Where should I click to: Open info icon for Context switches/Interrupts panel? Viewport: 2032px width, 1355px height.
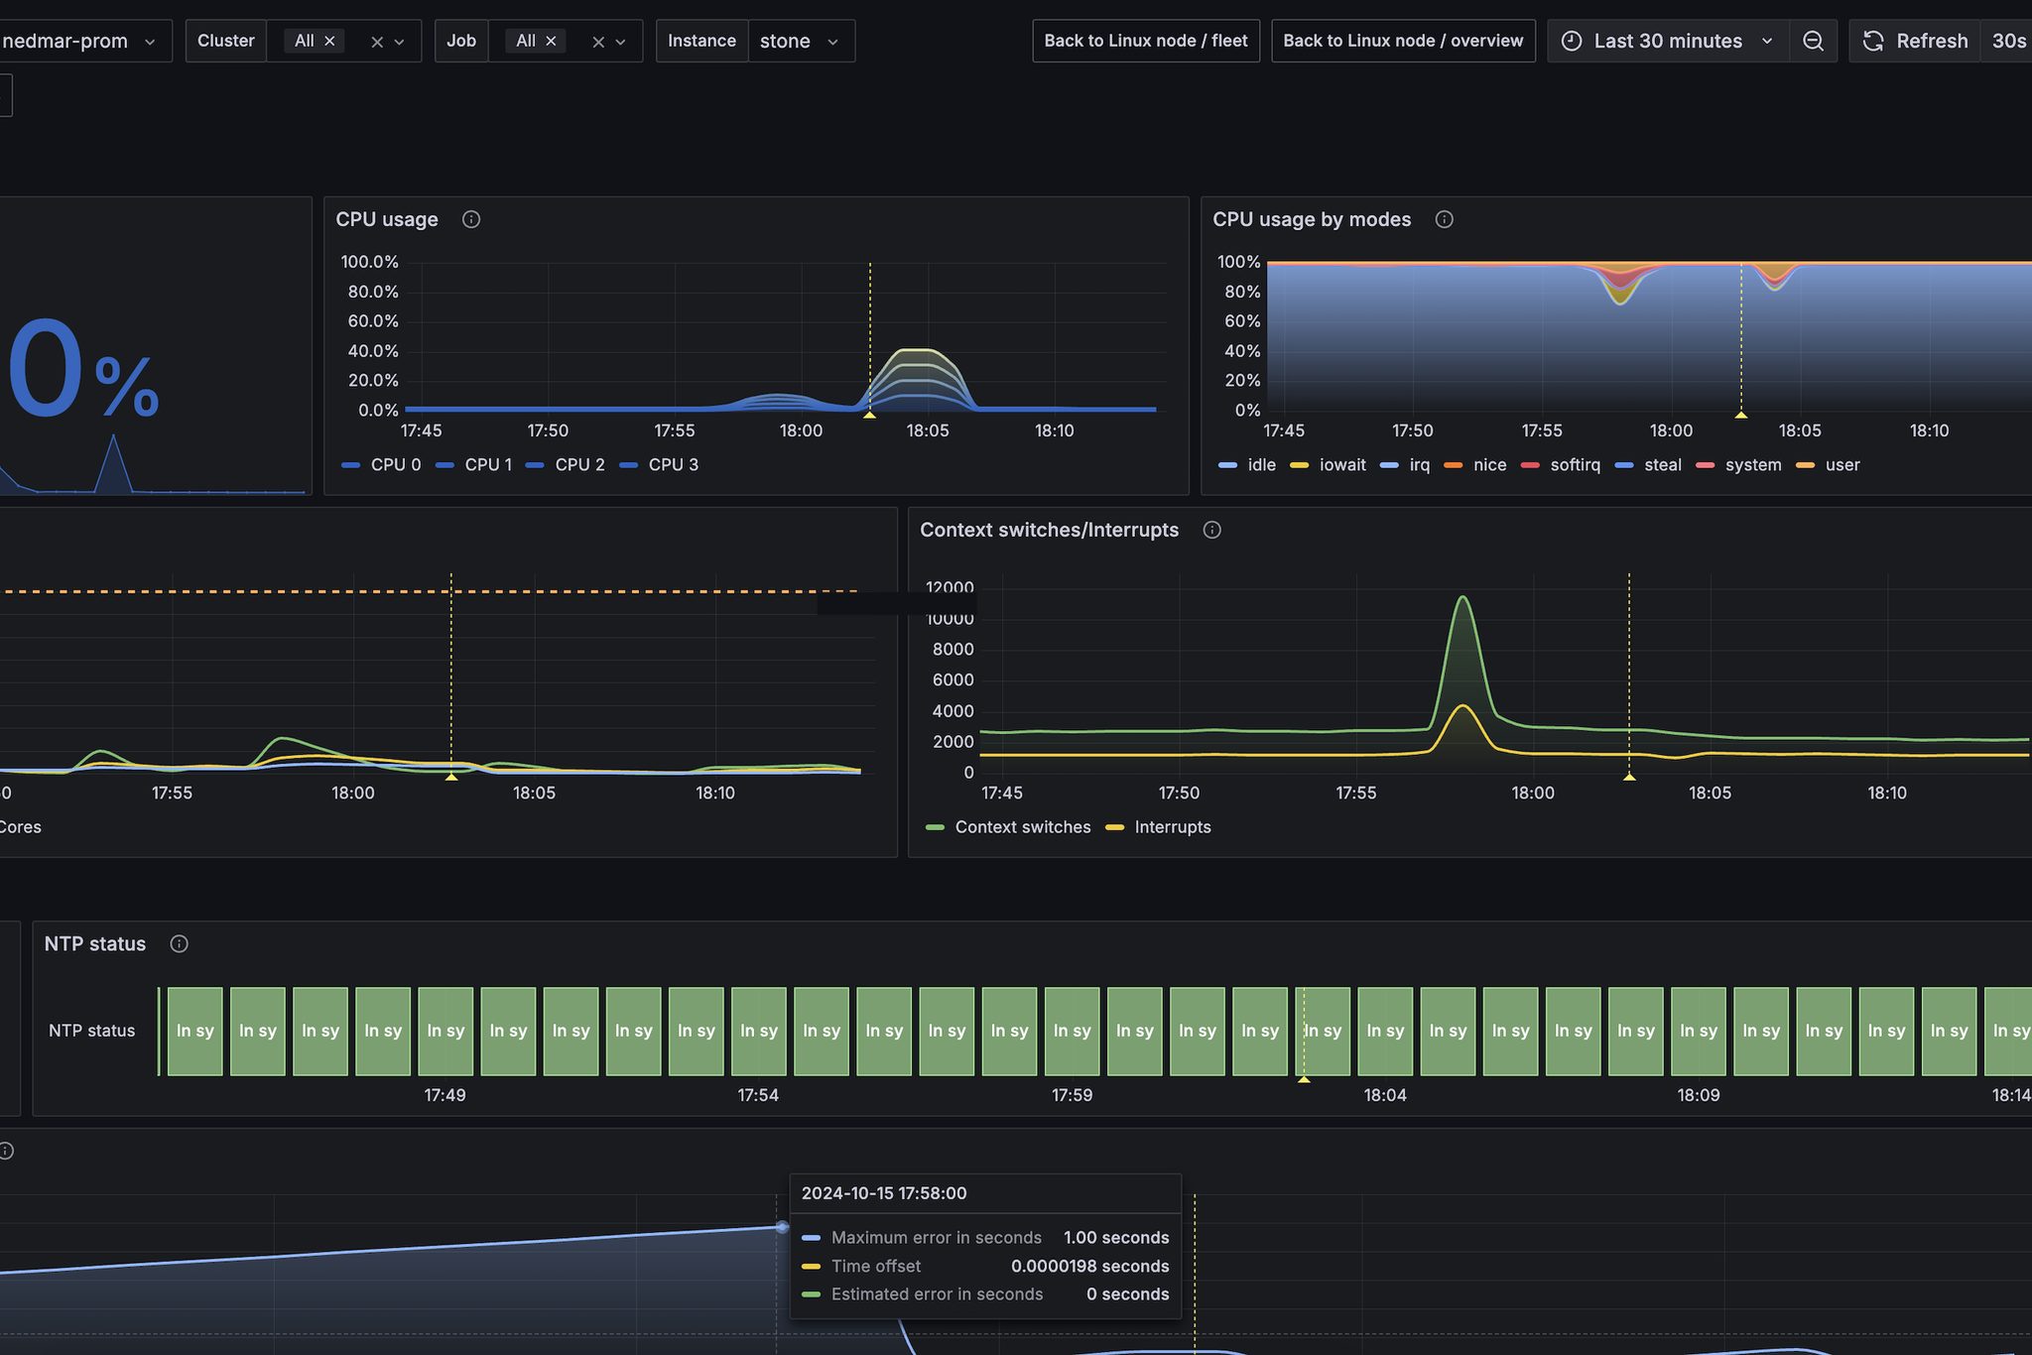1212,530
